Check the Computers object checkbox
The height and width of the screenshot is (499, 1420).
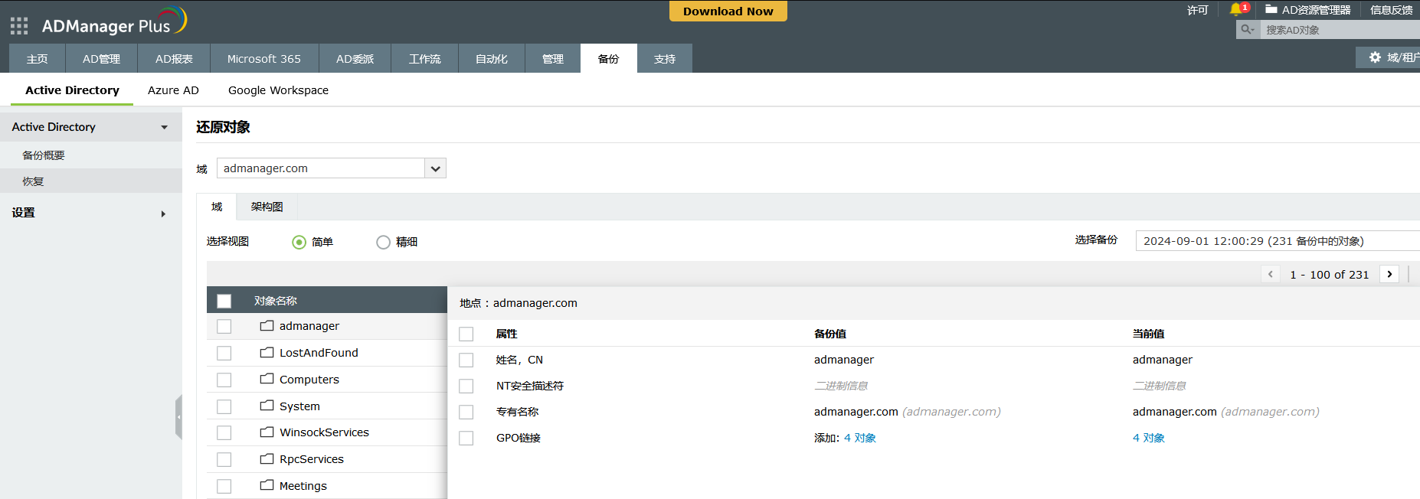224,380
